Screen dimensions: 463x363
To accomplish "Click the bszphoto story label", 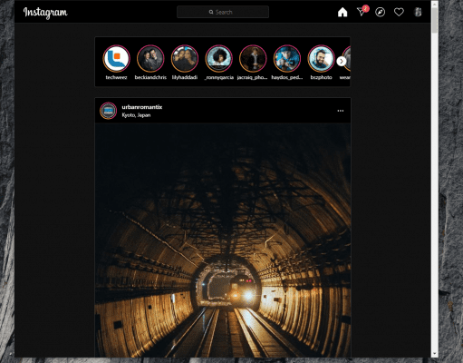I will [321, 77].
